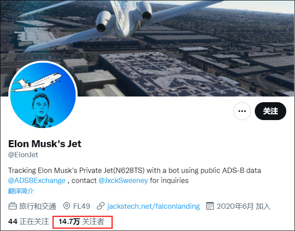Viewport: 295px width, 231px height.
Task: Open the 14.7万 关注者 followers list
Action: [82, 221]
